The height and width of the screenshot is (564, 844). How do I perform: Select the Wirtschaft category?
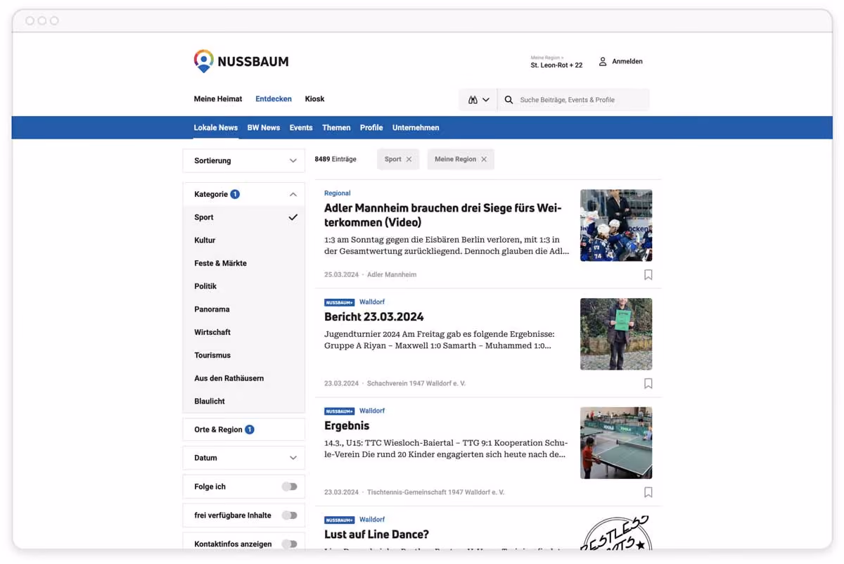coord(243,332)
